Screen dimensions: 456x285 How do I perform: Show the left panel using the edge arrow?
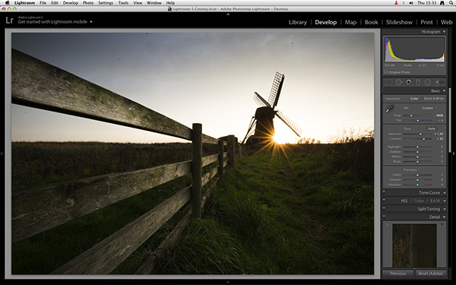pos(2,154)
